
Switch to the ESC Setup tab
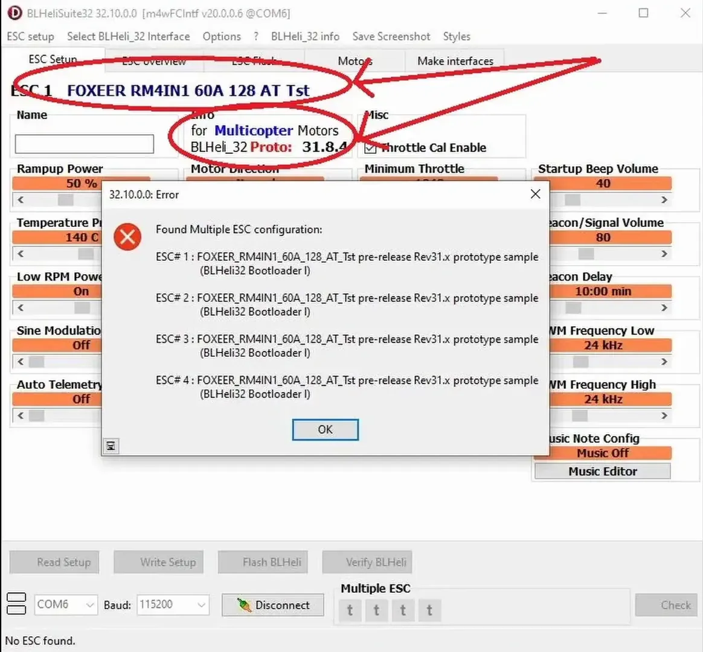click(53, 59)
